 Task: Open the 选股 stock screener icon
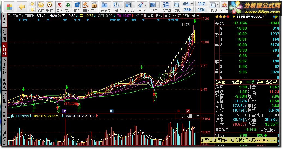point(153,5)
